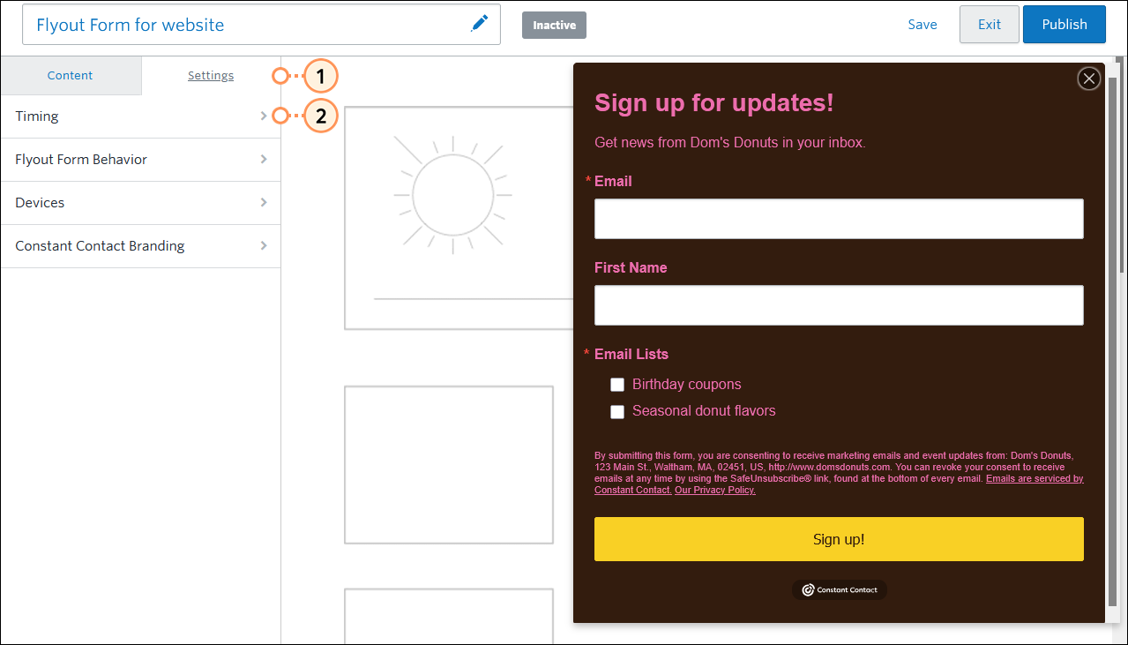This screenshot has width=1128, height=645.
Task: Click inside the First Name input field
Action: click(839, 304)
